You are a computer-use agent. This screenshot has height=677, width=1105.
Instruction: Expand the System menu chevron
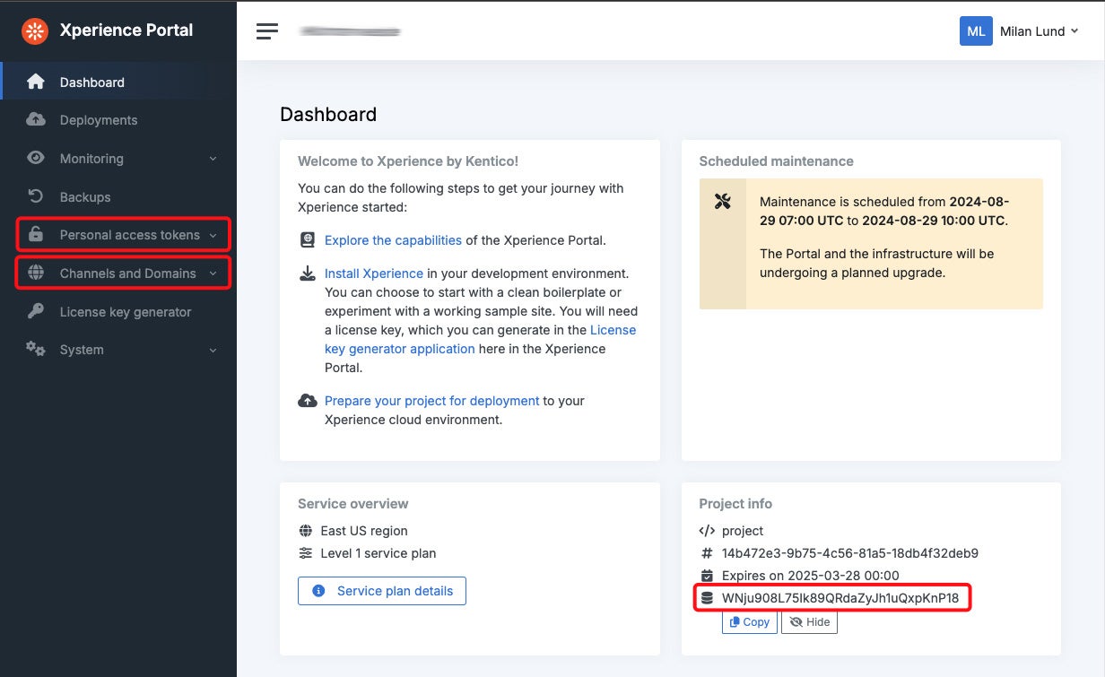point(213,351)
